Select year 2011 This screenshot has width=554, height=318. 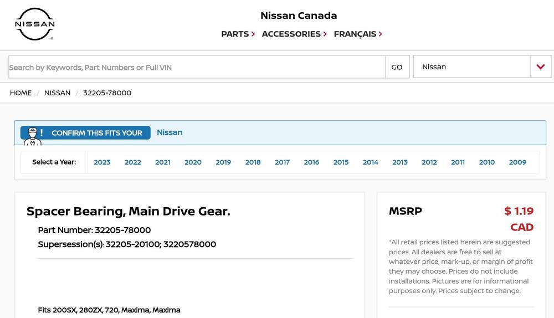458,162
